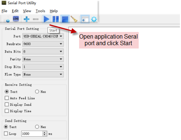Click the Start play button
This screenshot has width=181, height=140.
(x=47, y=19)
